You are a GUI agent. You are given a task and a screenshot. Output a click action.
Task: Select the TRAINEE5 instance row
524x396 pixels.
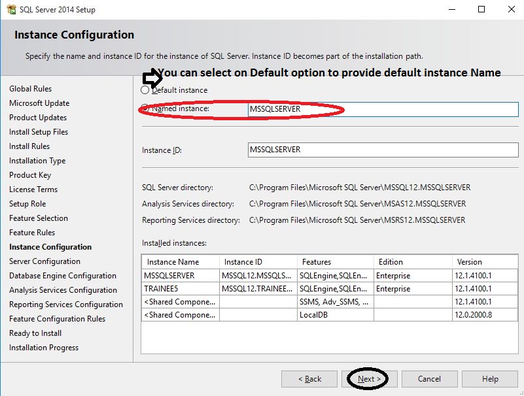pos(330,288)
